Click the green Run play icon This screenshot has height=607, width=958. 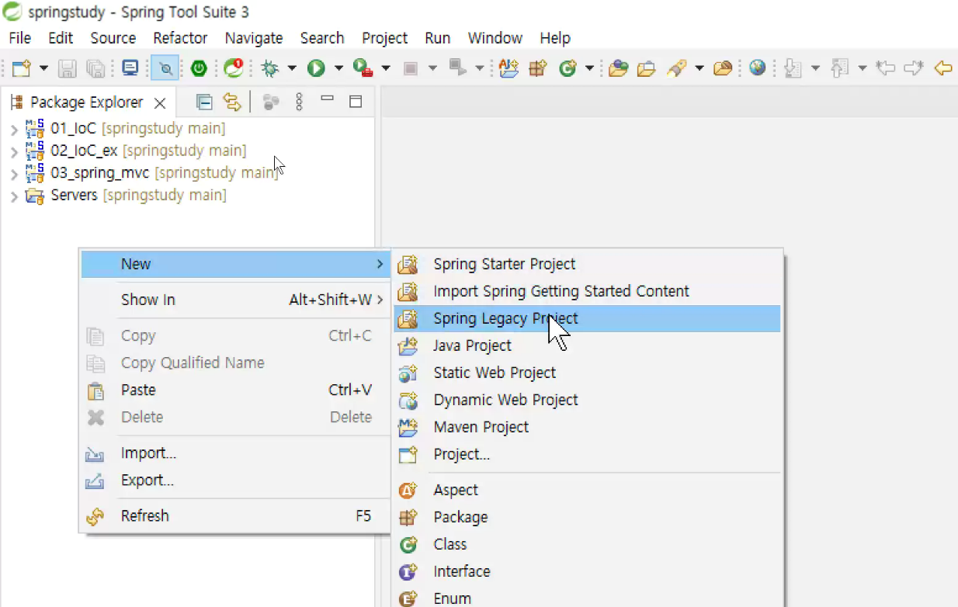click(x=316, y=68)
